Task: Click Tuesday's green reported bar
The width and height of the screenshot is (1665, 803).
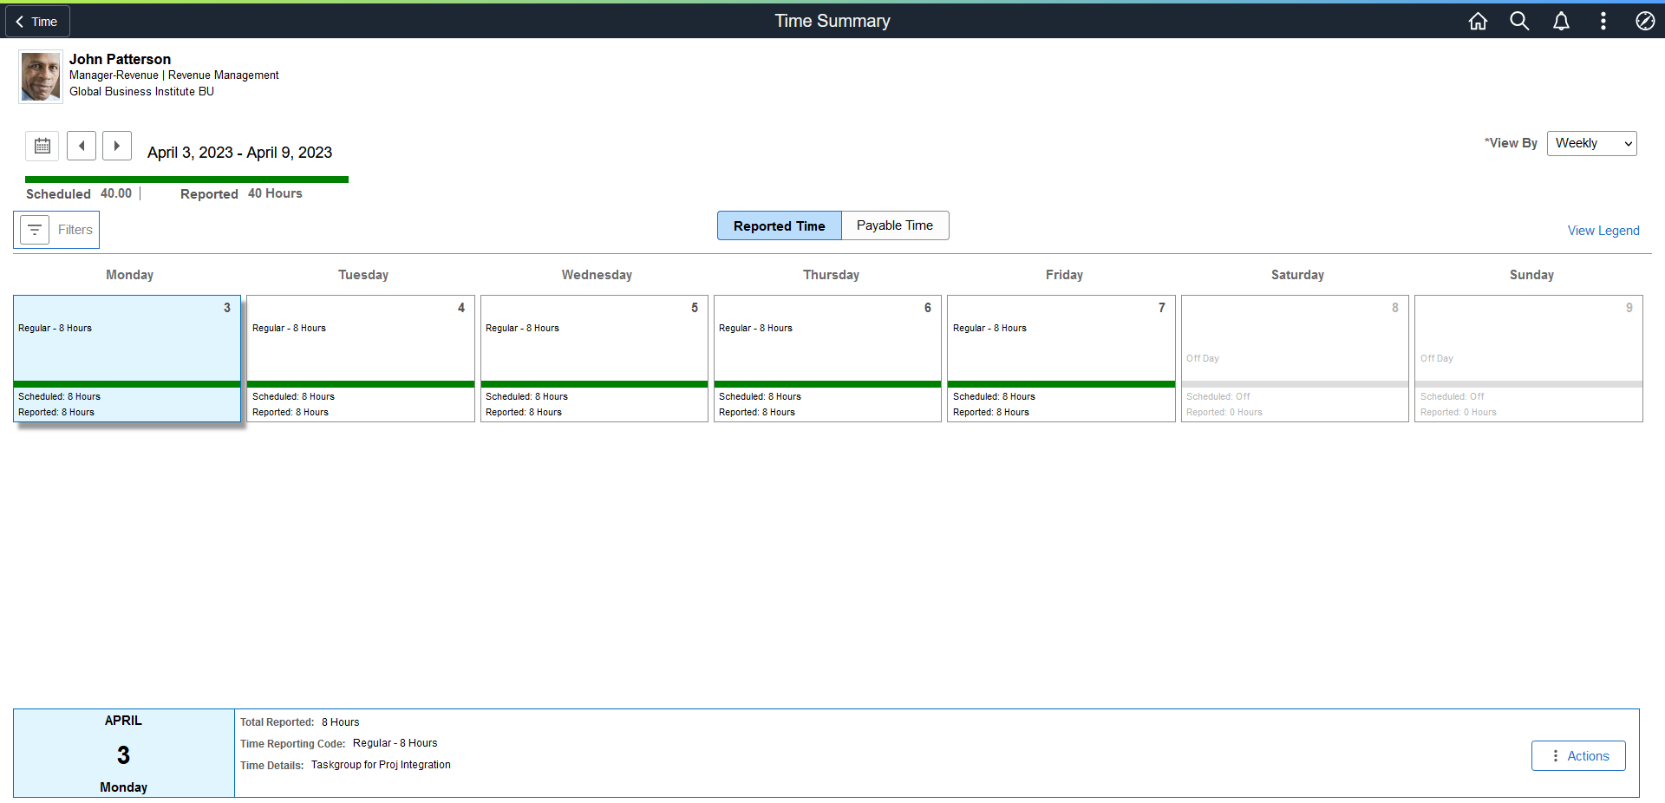Action: pos(361,384)
